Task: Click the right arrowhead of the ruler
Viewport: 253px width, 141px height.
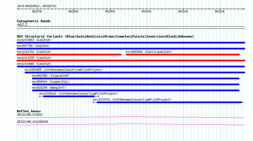Action: coord(244,9)
